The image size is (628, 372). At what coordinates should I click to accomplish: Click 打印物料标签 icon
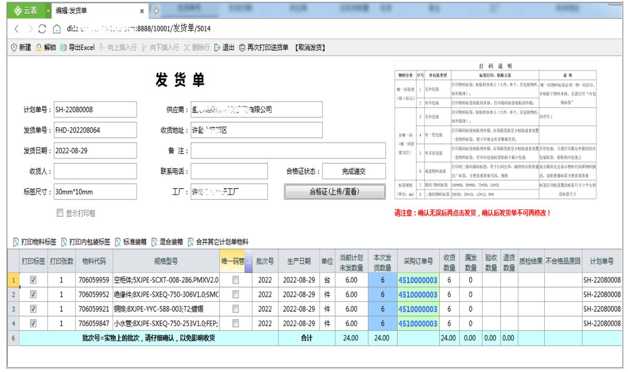[x=16, y=242]
